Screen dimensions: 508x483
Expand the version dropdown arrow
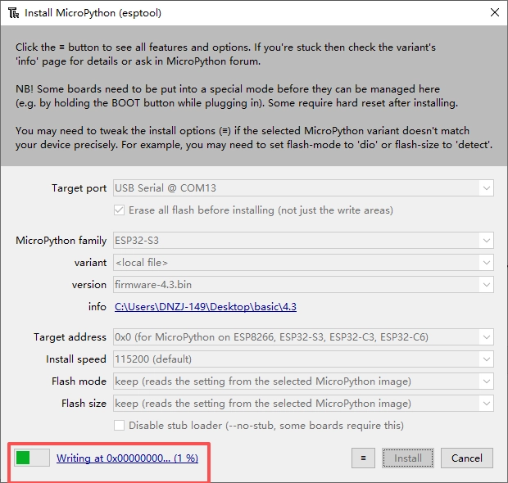(x=486, y=285)
